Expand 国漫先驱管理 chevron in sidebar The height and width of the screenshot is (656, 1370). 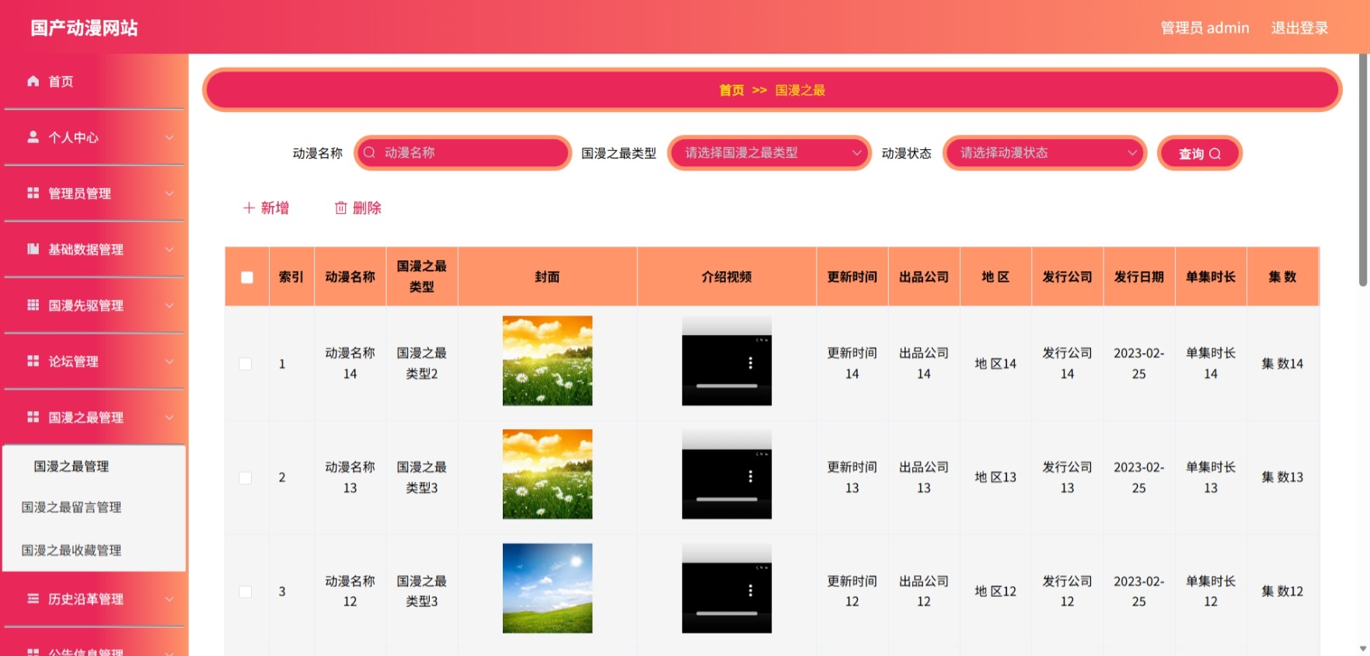169,305
